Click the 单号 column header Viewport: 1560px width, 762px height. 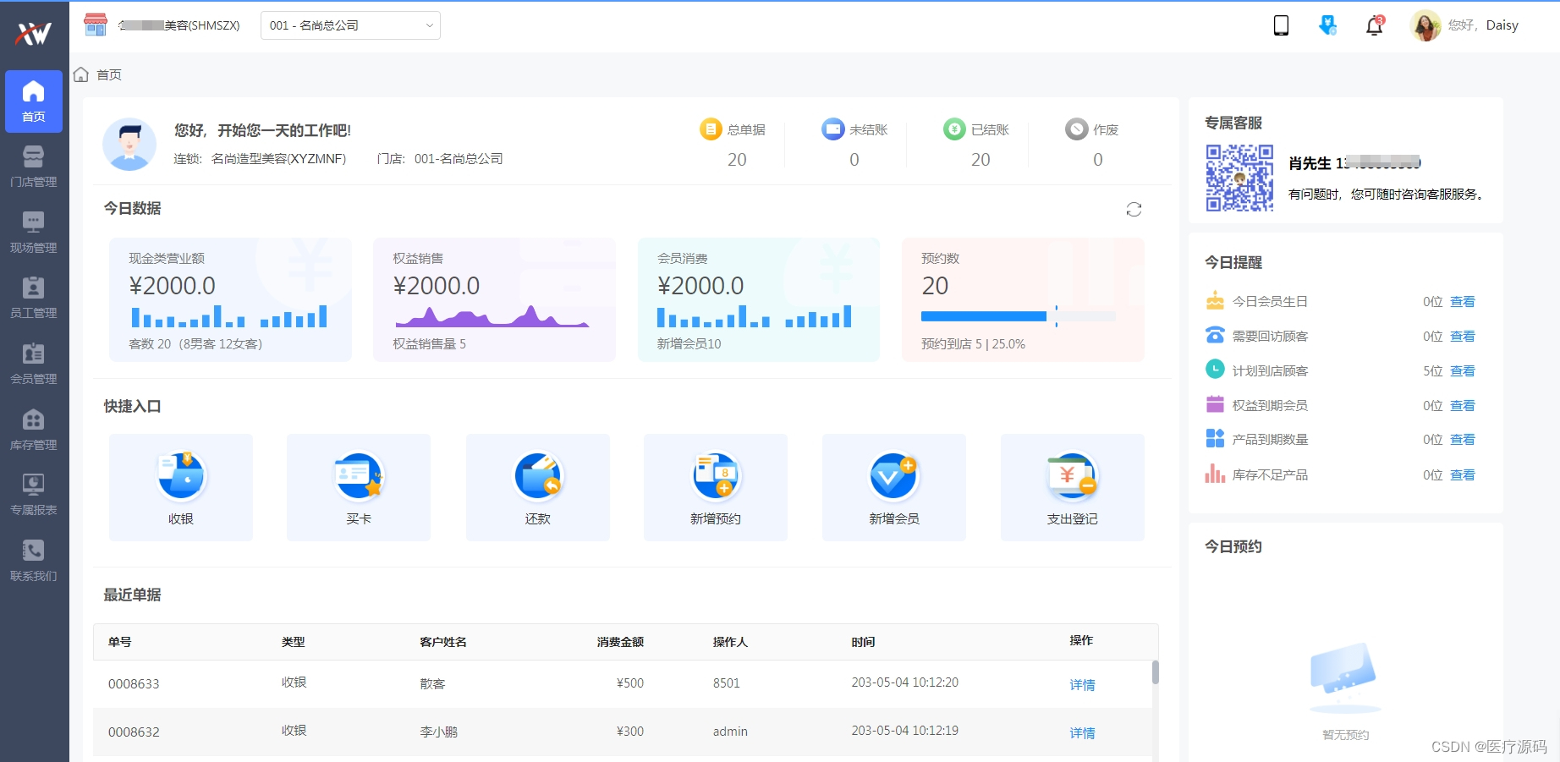point(120,642)
